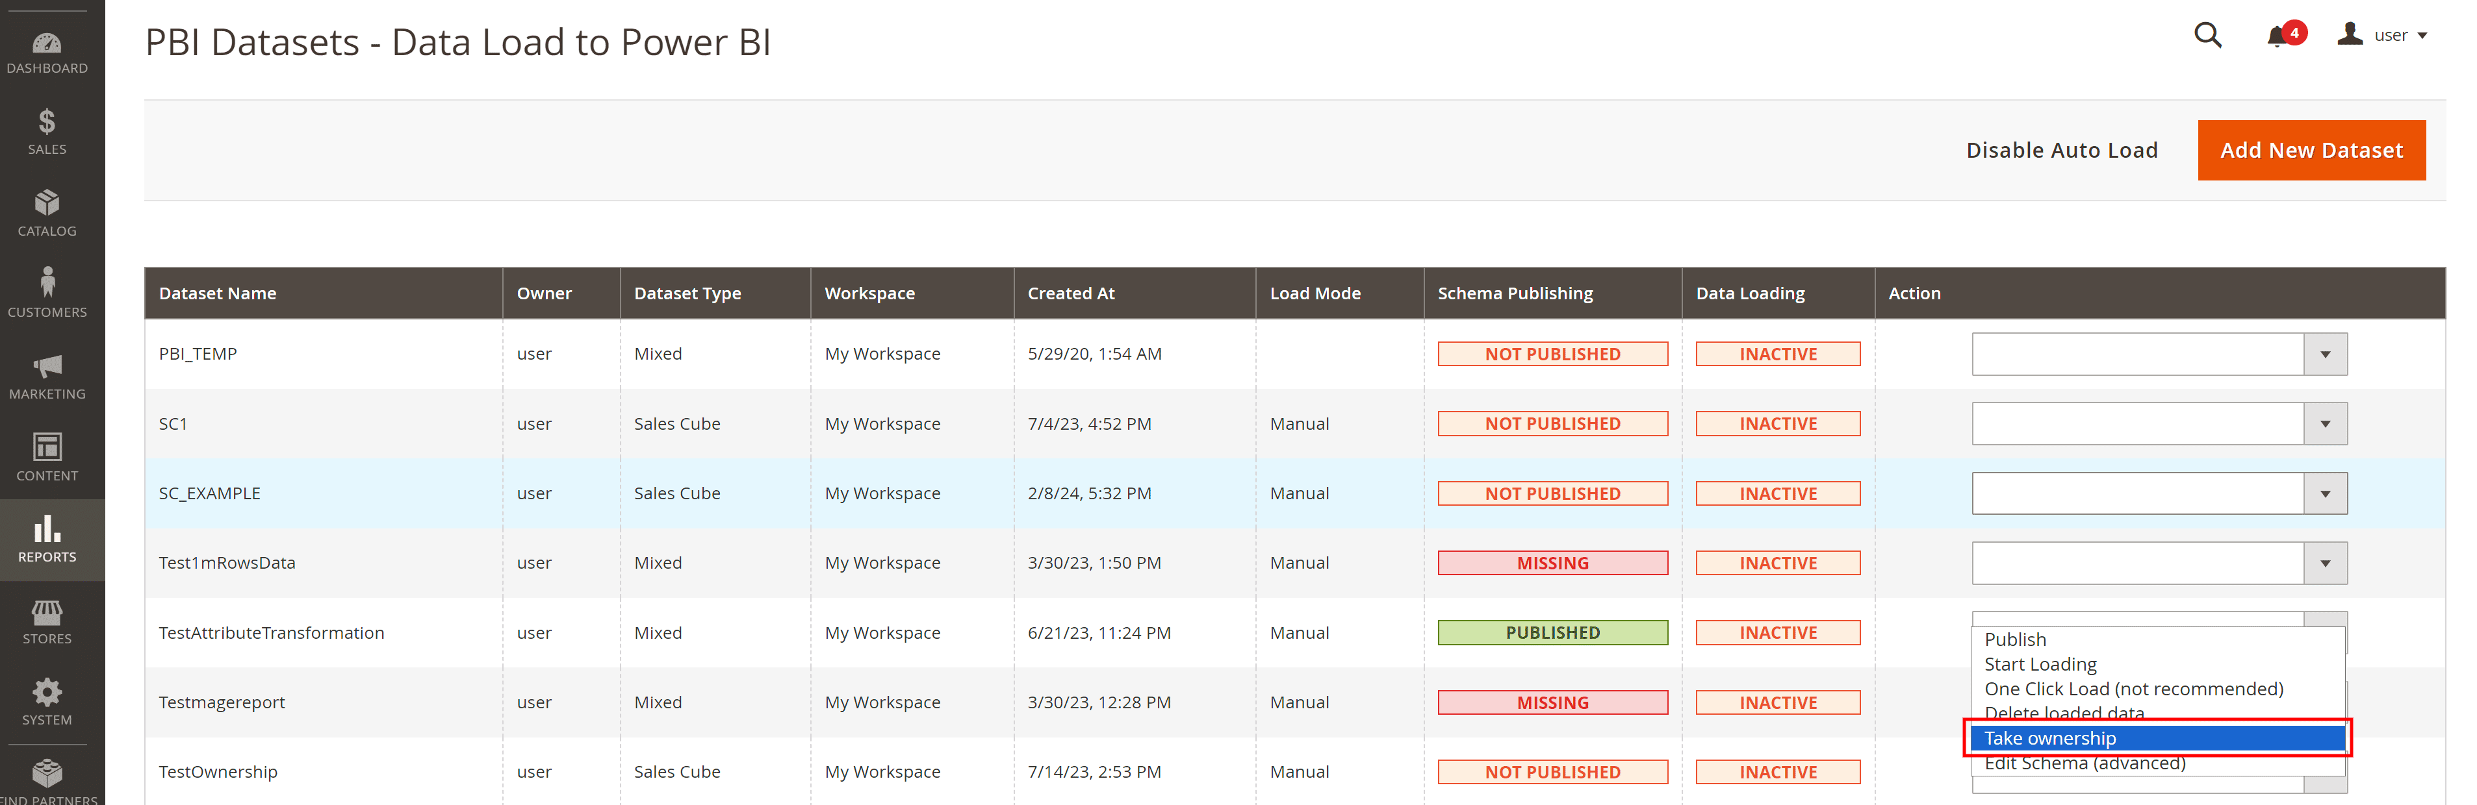Select Publish from the action list
This screenshot has height=805, width=2477.
(2158, 639)
